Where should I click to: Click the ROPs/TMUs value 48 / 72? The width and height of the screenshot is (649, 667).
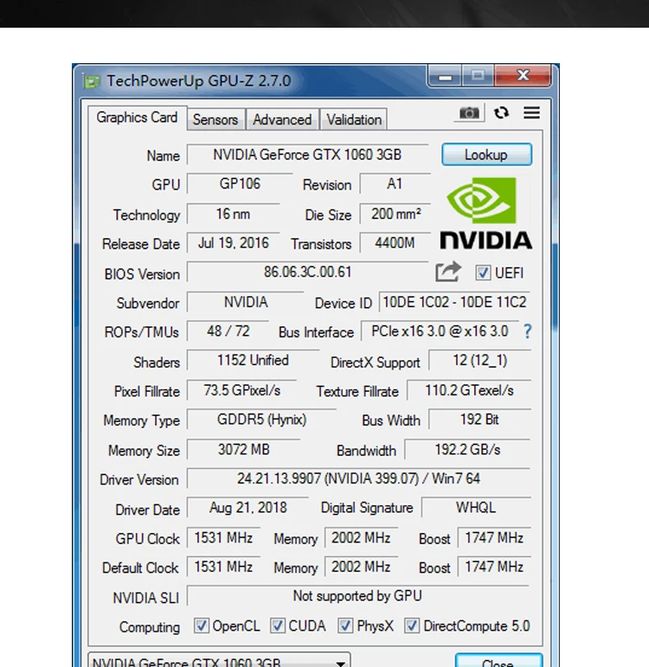coord(228,331)
